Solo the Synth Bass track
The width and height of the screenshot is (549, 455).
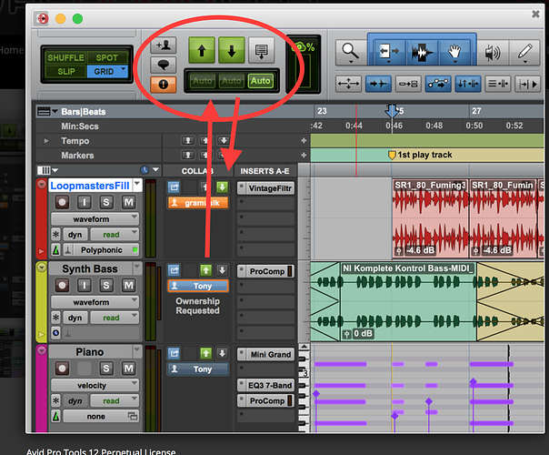(106, 285)
